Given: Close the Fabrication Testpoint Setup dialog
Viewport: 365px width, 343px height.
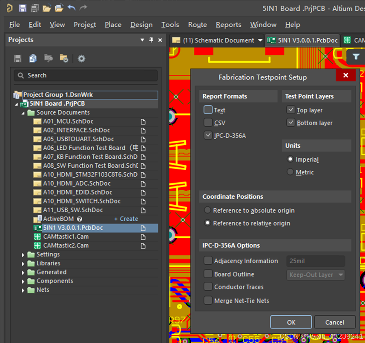Looking at the screenshot, I should (x=346, y=75).
